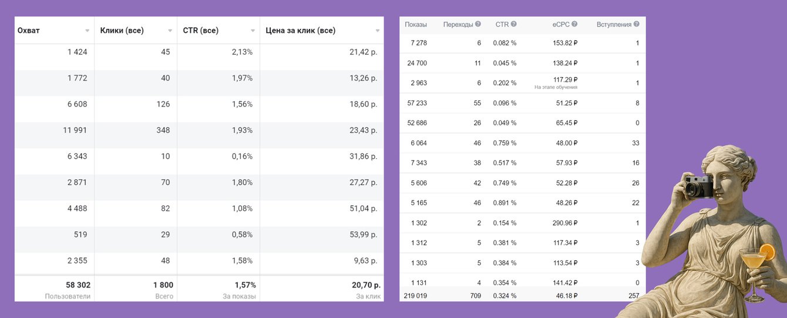Click the Вступления column header label
This screenshot has width=787, height=318.
point(614,25)
